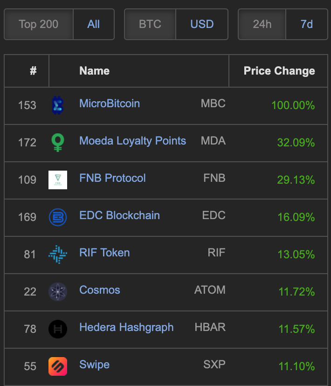Click the Cosmos atom logo icon
Viewport: 331px width, 386px height.
click(x=58, y=292)
